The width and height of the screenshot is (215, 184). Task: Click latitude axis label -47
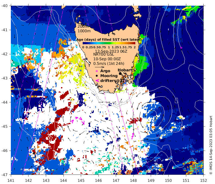[4, 175]
